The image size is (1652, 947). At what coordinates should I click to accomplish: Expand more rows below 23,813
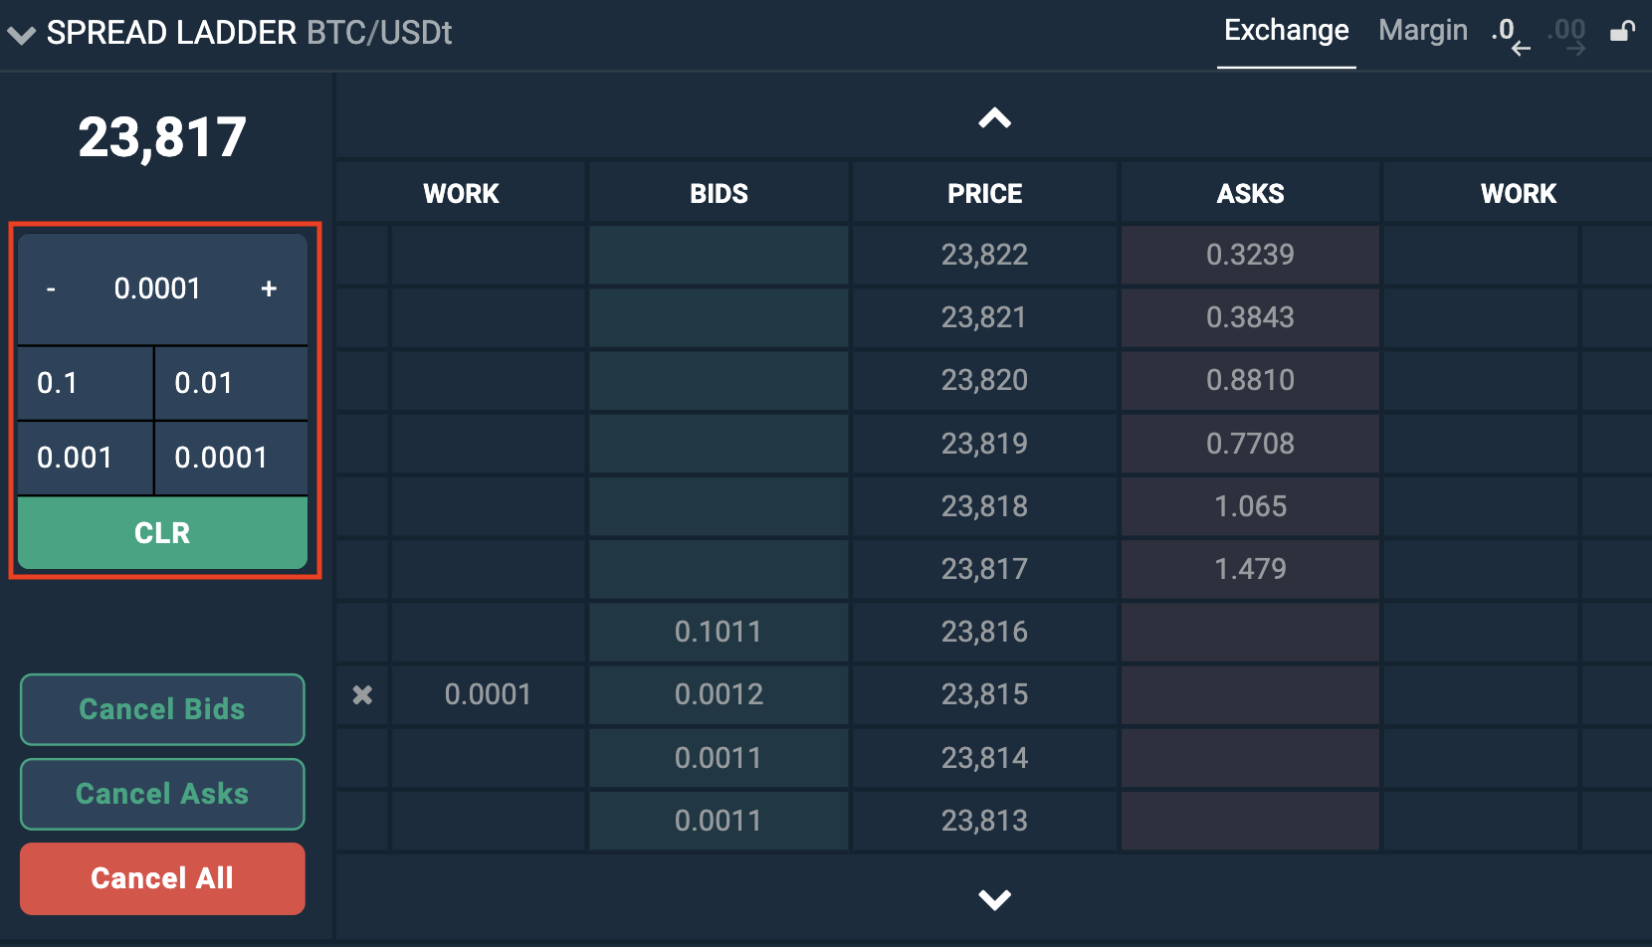(992, 900)
